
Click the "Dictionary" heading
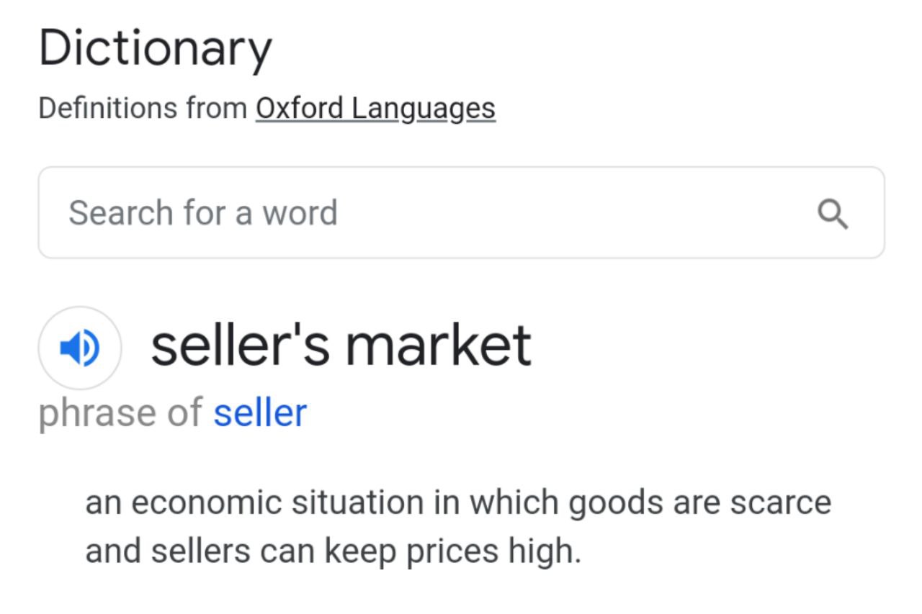tap(156, 49)
